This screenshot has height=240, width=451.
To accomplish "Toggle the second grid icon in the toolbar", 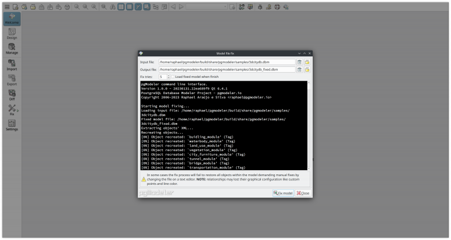I will (x=130, y=7).
